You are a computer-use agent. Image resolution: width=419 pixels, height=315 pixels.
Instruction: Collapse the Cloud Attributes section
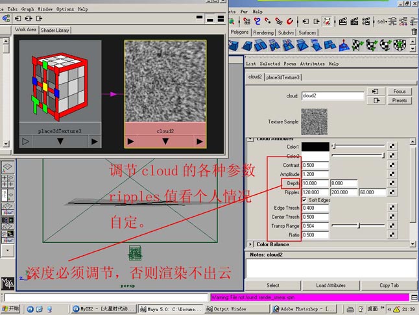[x=250, y=139]
